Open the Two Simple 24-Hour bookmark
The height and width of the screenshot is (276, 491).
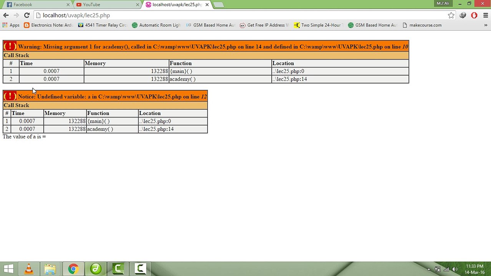pos(318,25)
